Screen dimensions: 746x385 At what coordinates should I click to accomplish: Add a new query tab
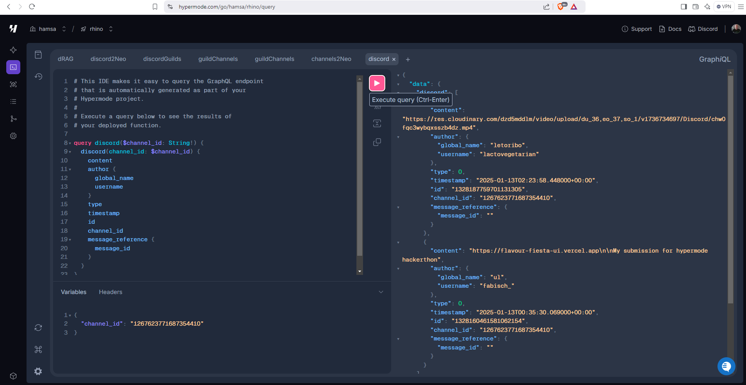(x=408, y=59)
